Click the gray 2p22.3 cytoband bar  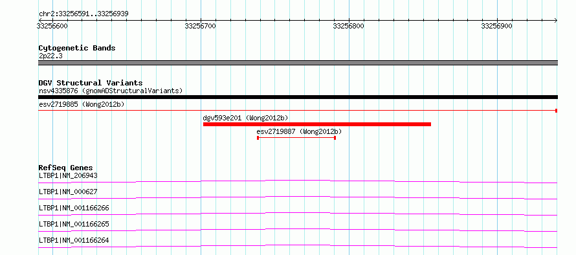[298, 63]
